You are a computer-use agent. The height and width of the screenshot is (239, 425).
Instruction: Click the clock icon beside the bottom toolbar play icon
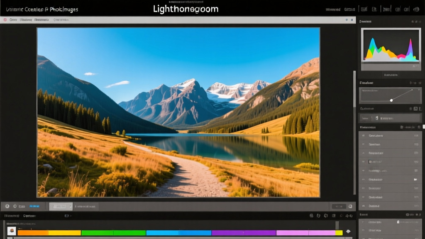(x=15, y=206)
